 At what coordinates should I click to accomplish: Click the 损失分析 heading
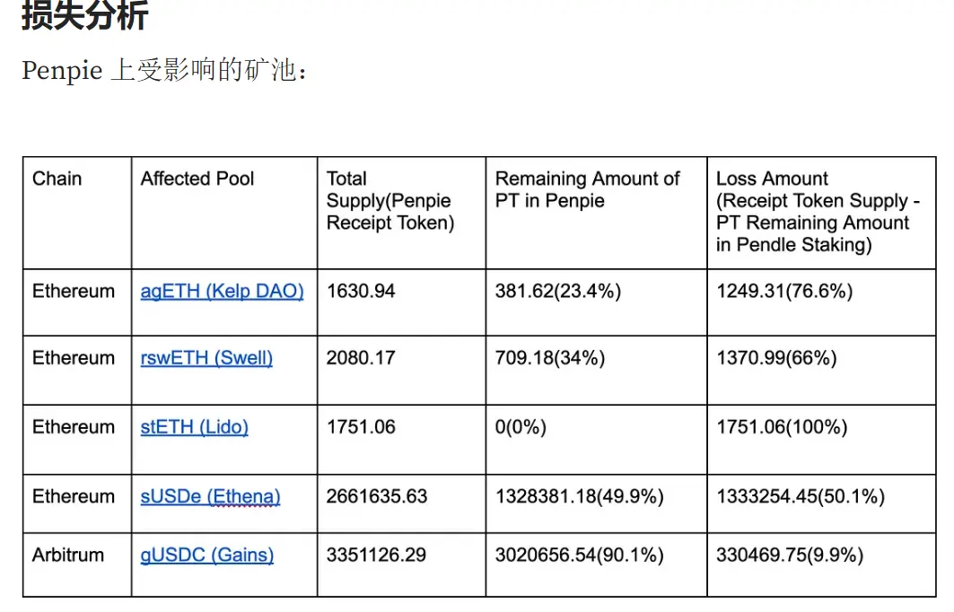(x=84, y=16)
